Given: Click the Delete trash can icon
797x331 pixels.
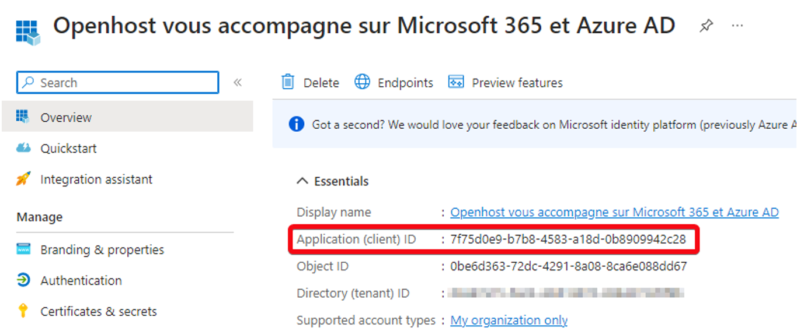Looking at the screenshot, I should click(x=288, y=82).
